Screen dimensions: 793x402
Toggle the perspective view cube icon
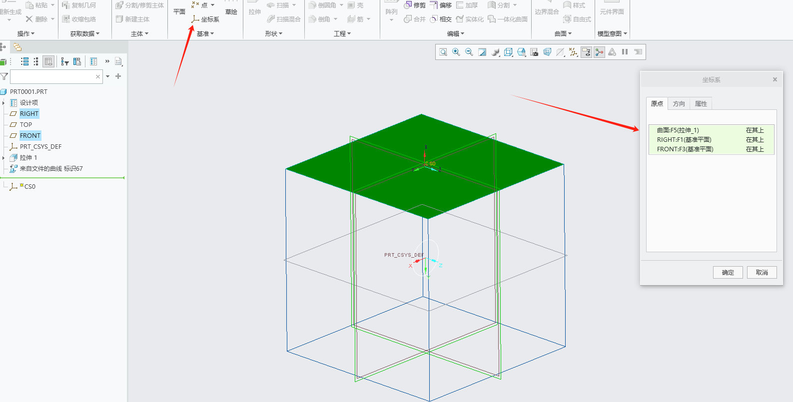coord(547,52)
